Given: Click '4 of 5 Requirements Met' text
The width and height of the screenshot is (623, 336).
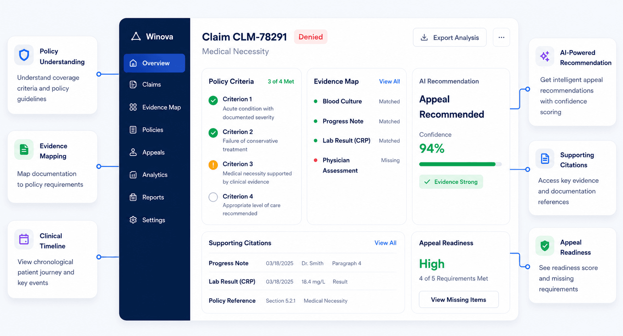Looking at the screenshot, I should pos(453,278).
